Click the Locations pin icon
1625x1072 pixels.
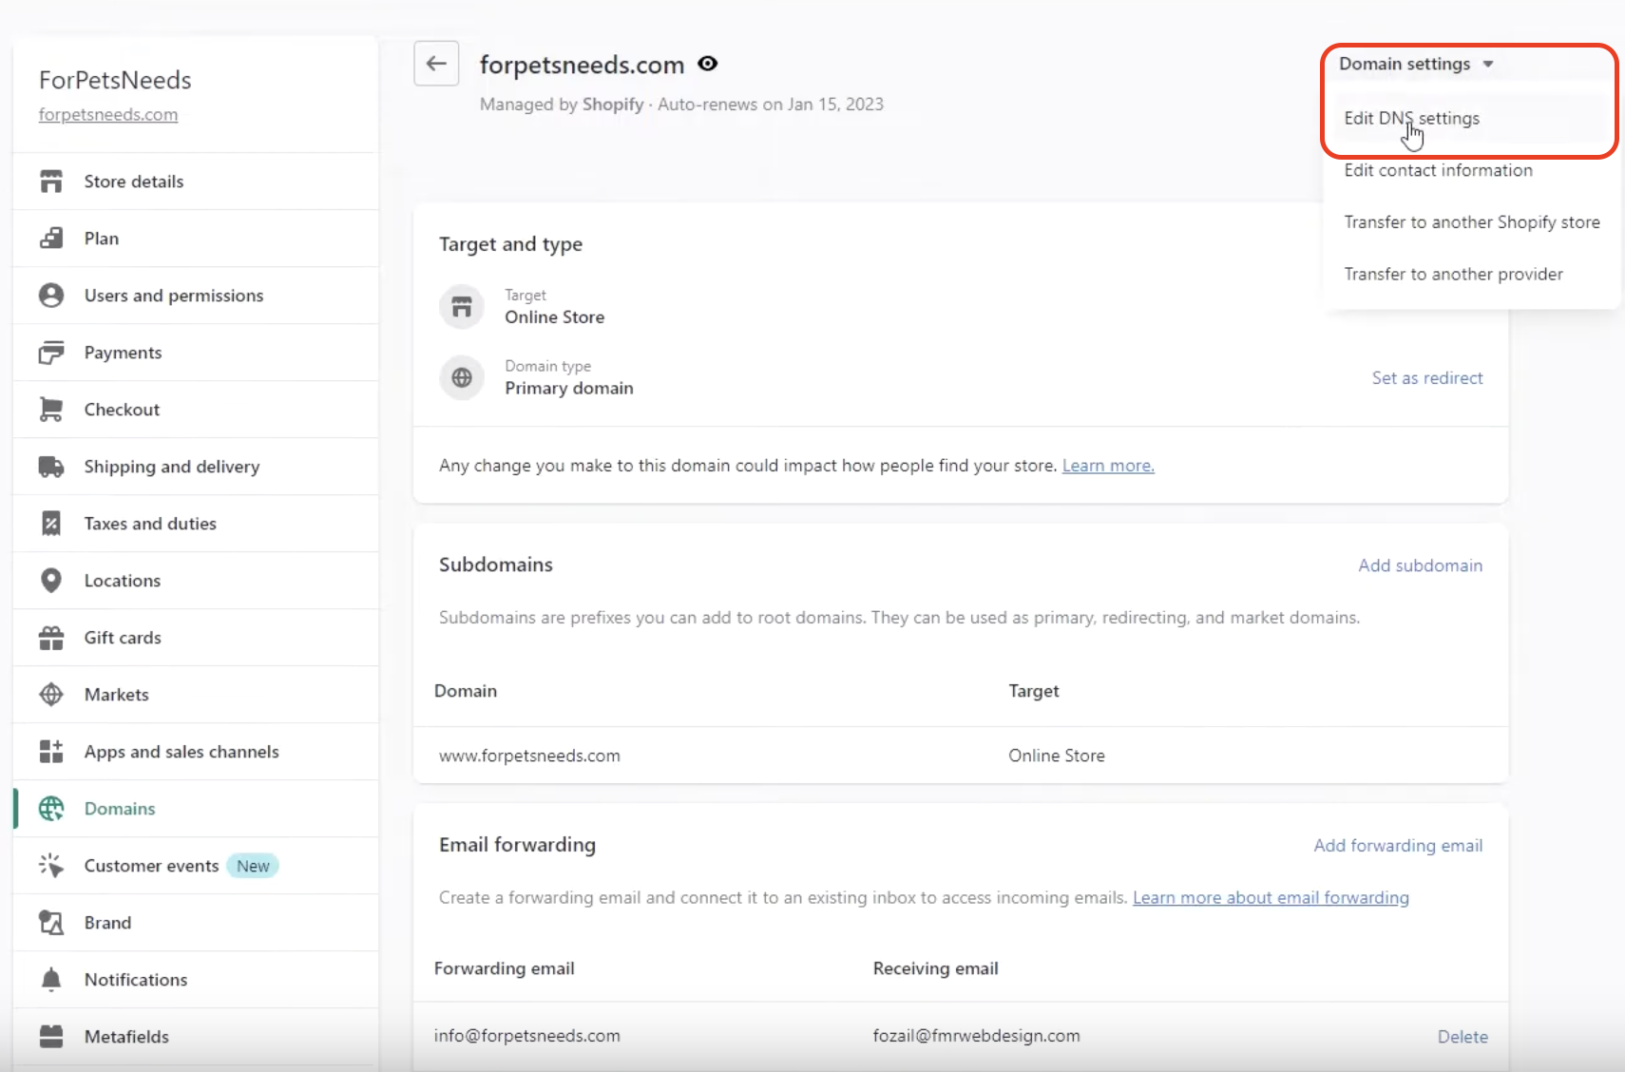tap(51, 581)
